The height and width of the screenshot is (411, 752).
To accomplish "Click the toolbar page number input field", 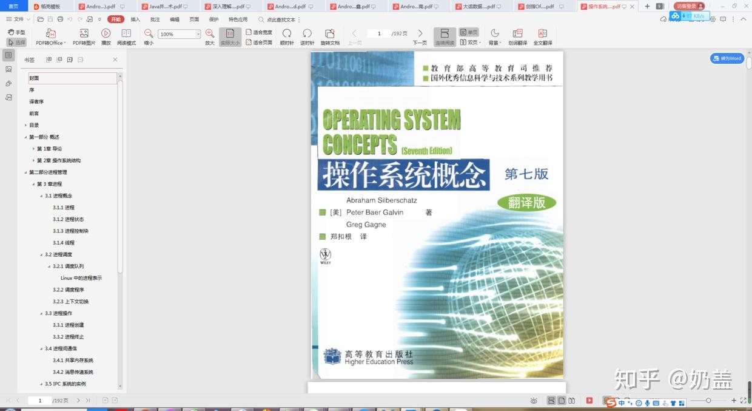I will (x=379, y=33).
